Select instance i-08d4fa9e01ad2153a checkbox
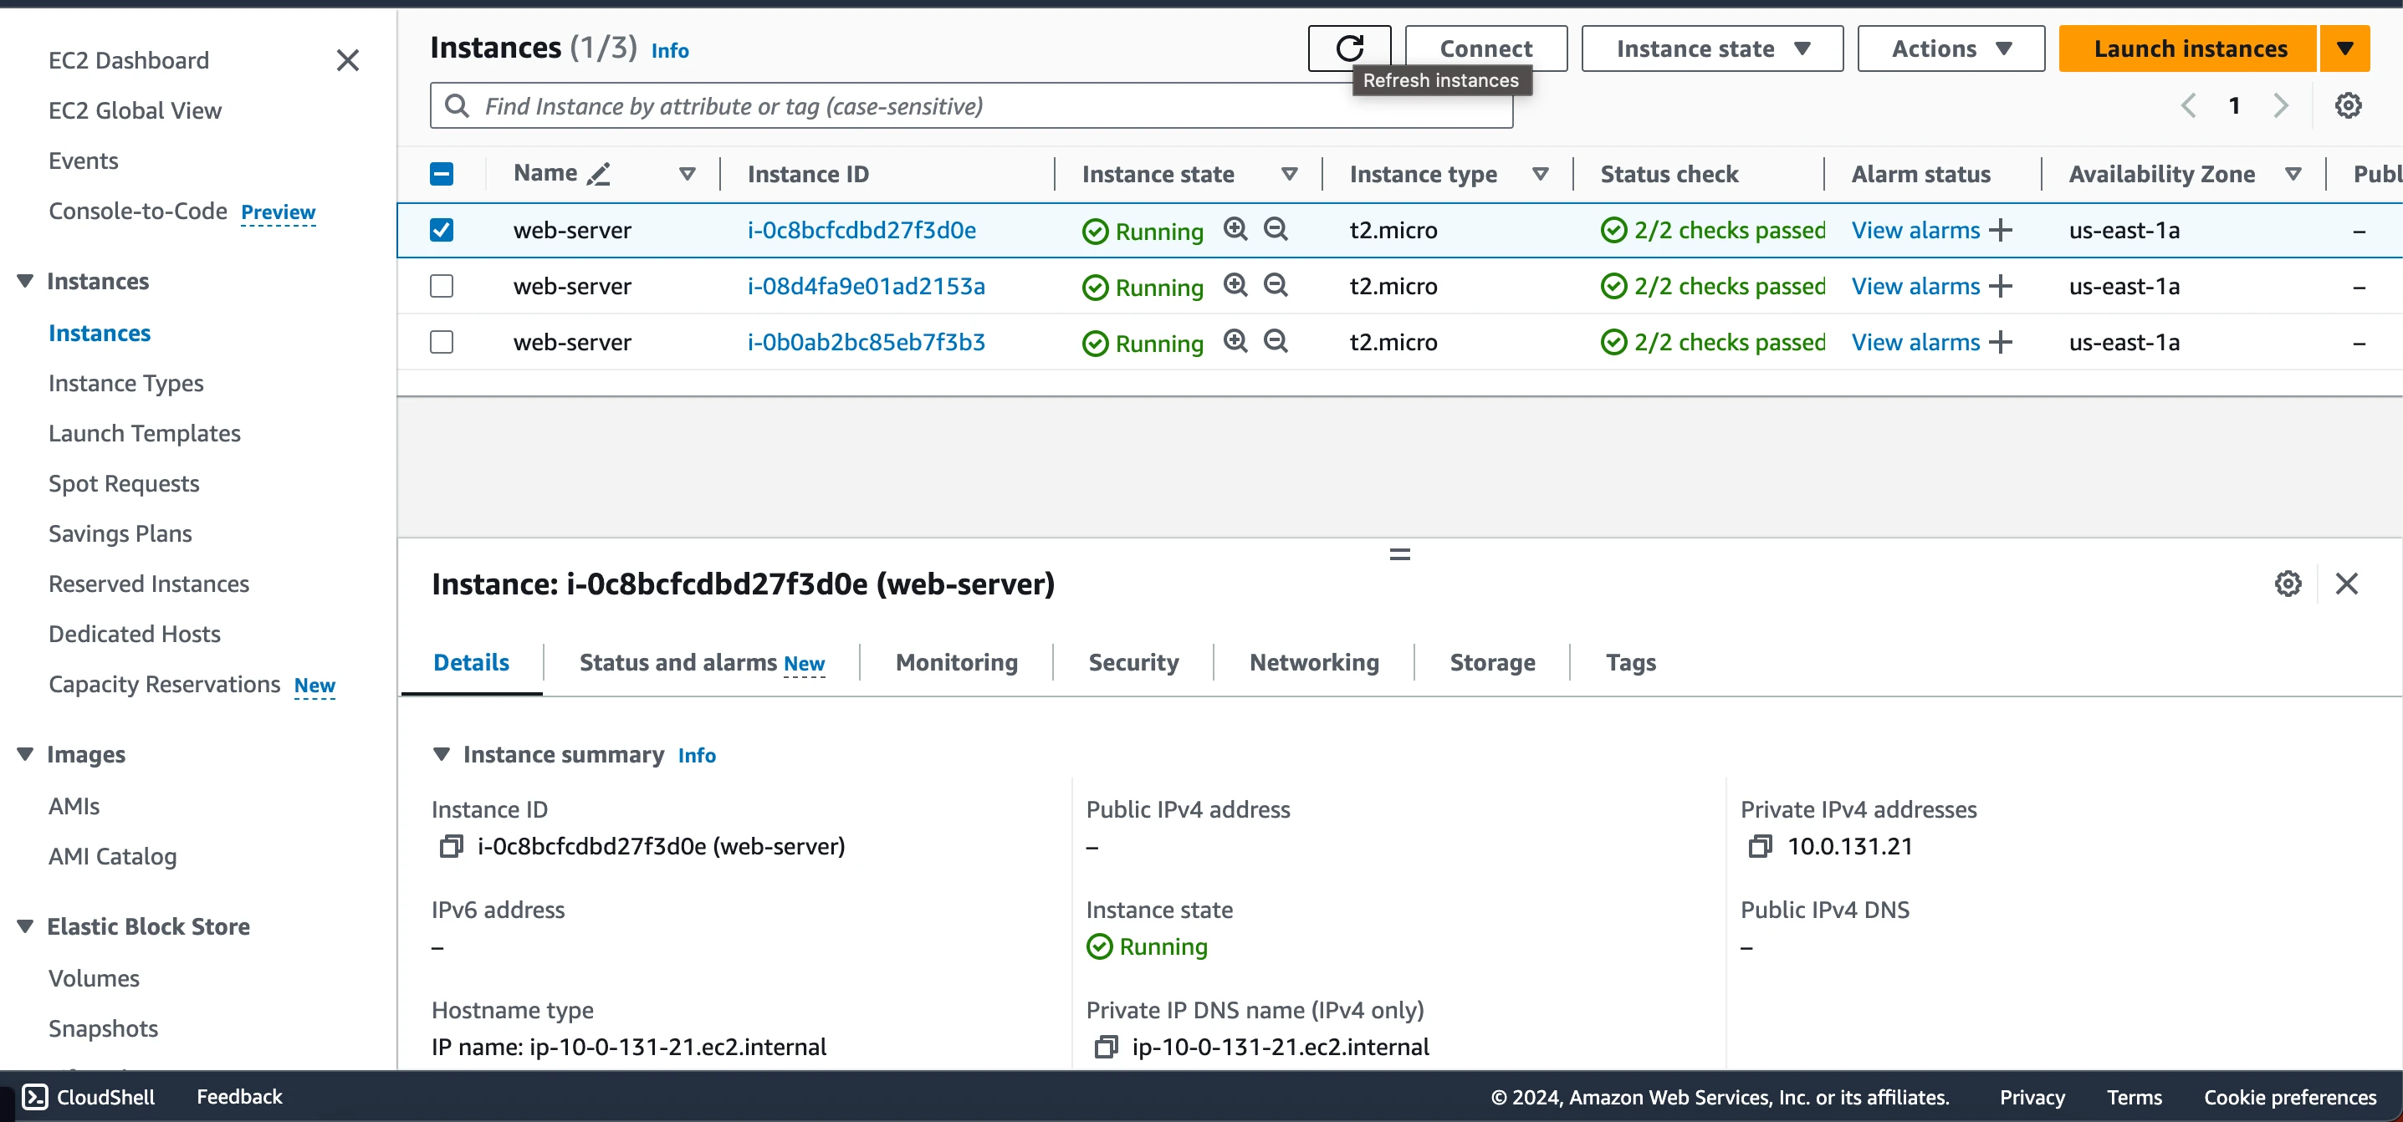The width and height of the screenshot is (2403, 1122). click(x=442, y=285)
